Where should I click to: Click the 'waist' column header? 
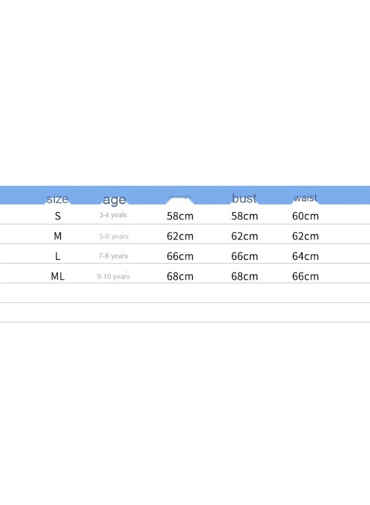click(x=305, y=198)
